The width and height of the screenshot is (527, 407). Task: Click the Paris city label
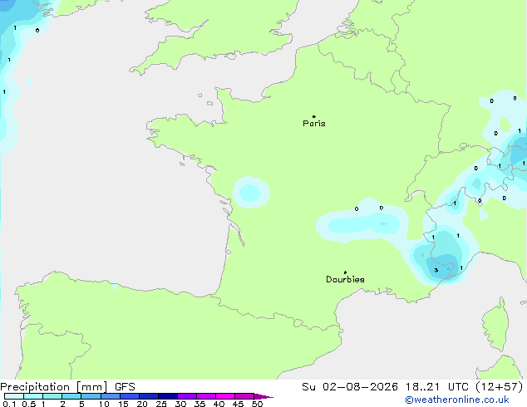click(314, 124)
